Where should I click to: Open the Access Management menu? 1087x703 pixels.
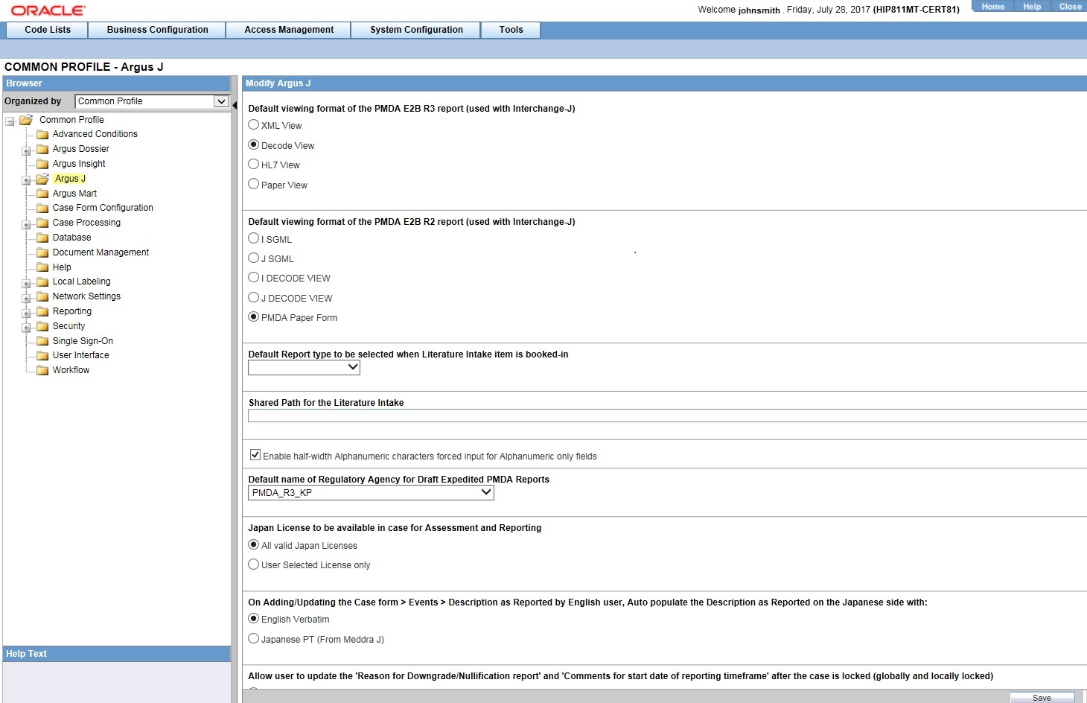pyautogui.click(x=289, y=30)
